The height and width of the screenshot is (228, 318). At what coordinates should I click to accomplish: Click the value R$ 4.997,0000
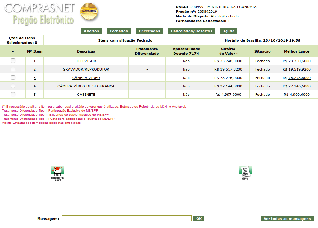[x=228, y=95]
